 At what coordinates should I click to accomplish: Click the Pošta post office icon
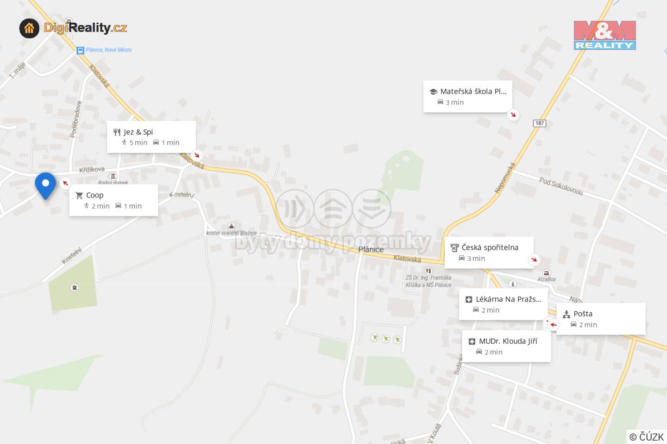(566, 314)
